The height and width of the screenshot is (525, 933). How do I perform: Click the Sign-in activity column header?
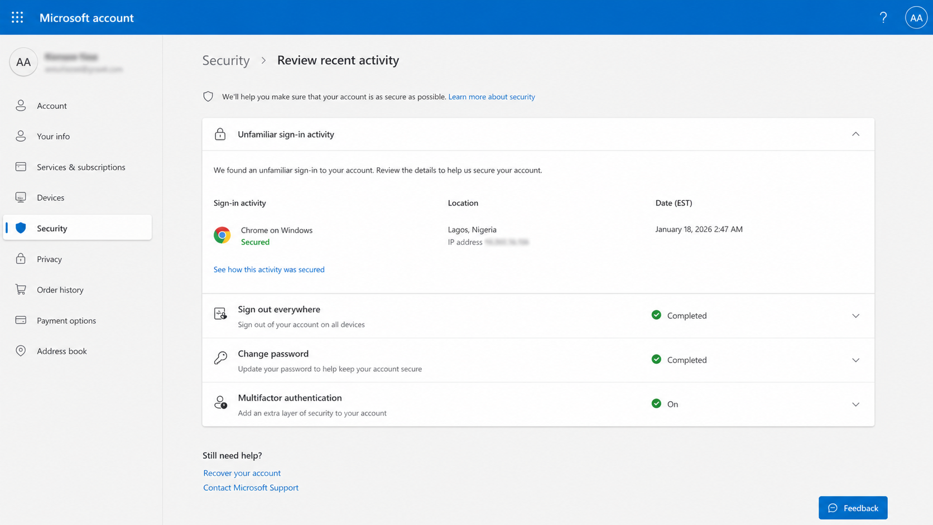239,203
